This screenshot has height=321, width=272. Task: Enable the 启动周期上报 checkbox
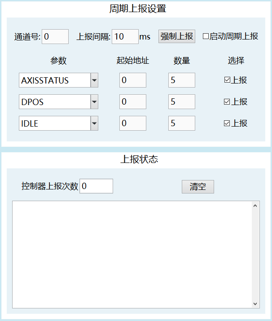(x=206, y=36)
